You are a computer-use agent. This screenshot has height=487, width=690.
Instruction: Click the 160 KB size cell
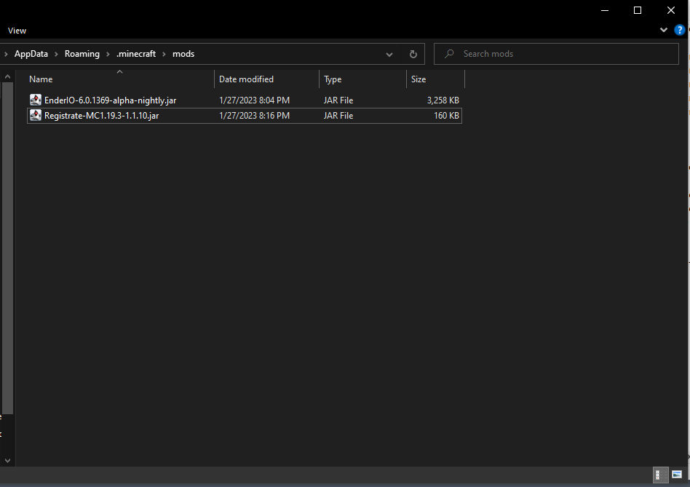446,116
